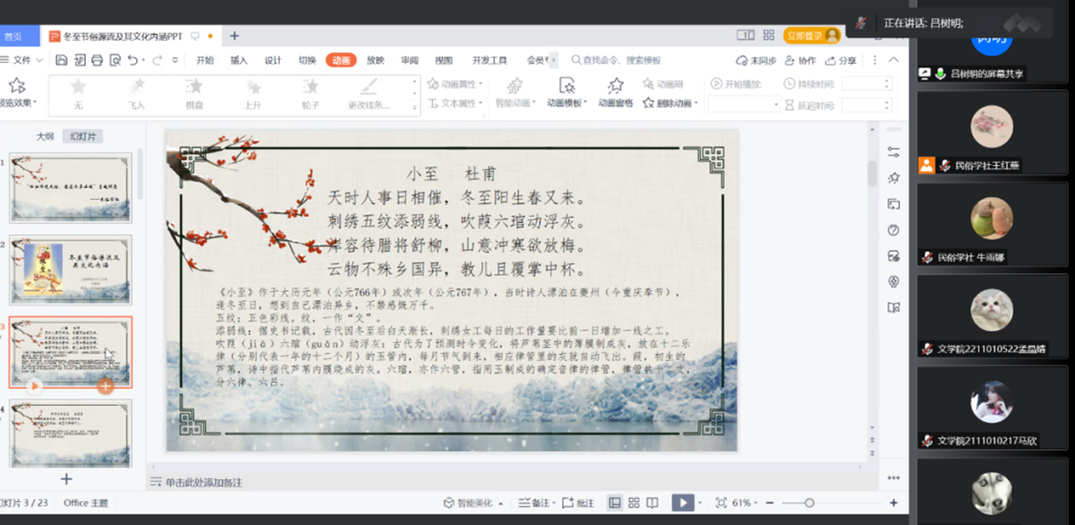Toggle reading view book icon
This screenshot has height=525, width=1075.
[652, 503]
